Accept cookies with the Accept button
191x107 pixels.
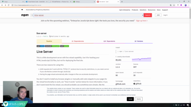click(x=130, y=99)
